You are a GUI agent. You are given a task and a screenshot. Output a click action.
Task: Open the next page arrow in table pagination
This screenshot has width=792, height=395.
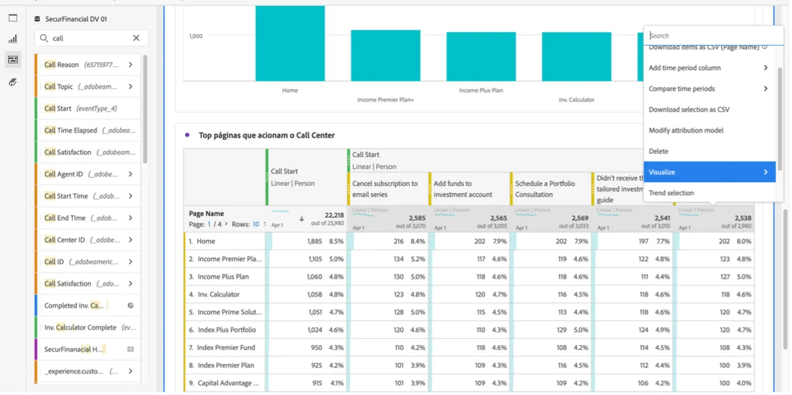226,224
